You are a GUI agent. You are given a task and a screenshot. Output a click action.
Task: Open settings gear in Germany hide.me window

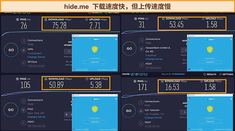[x=231, y=39]
